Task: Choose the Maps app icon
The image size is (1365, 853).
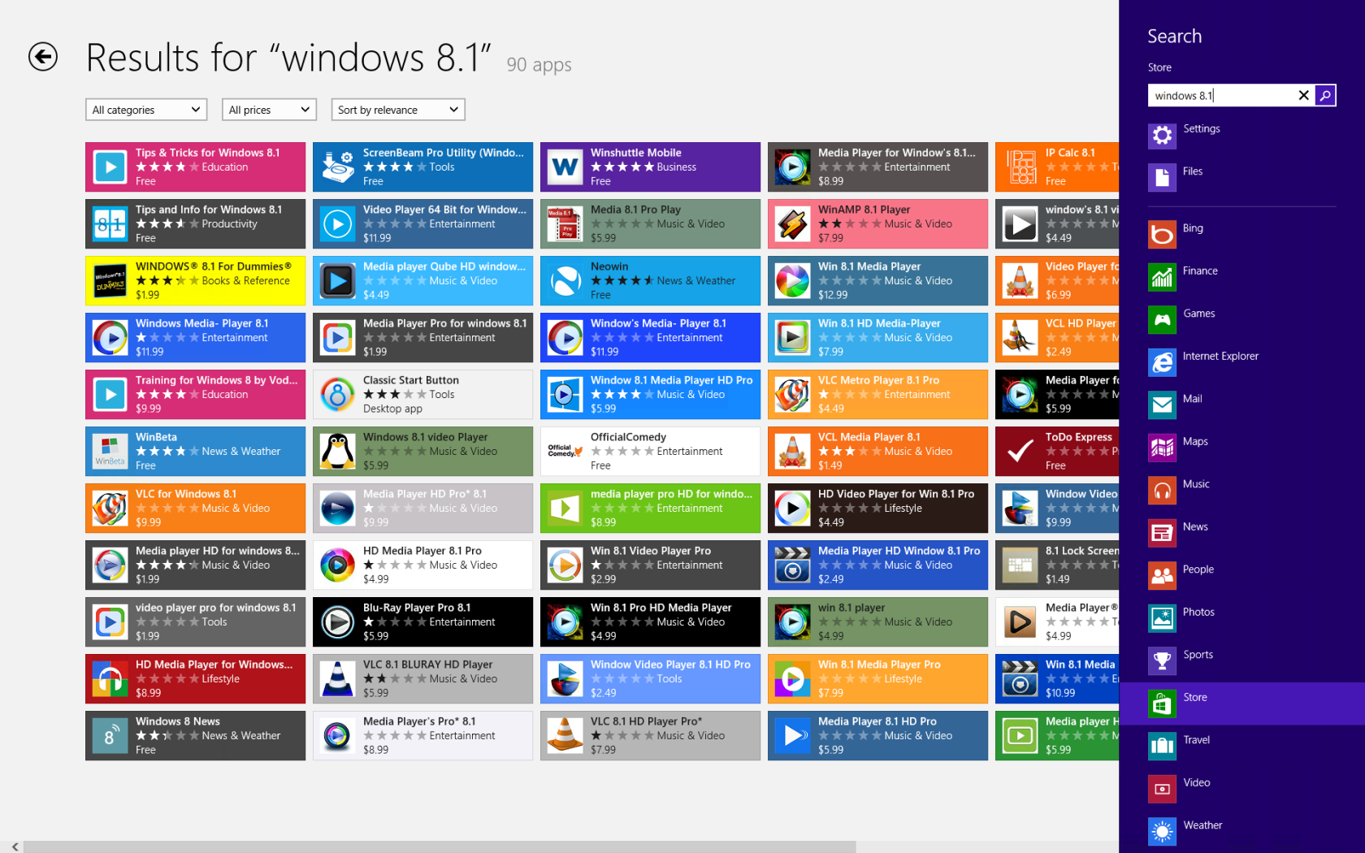Action: pyautogui.click(x=1162, y=448)
